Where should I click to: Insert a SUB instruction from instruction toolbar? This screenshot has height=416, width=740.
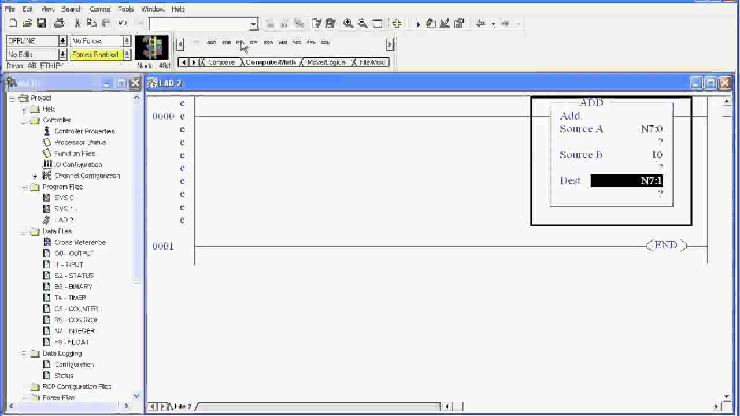(226, 43)
